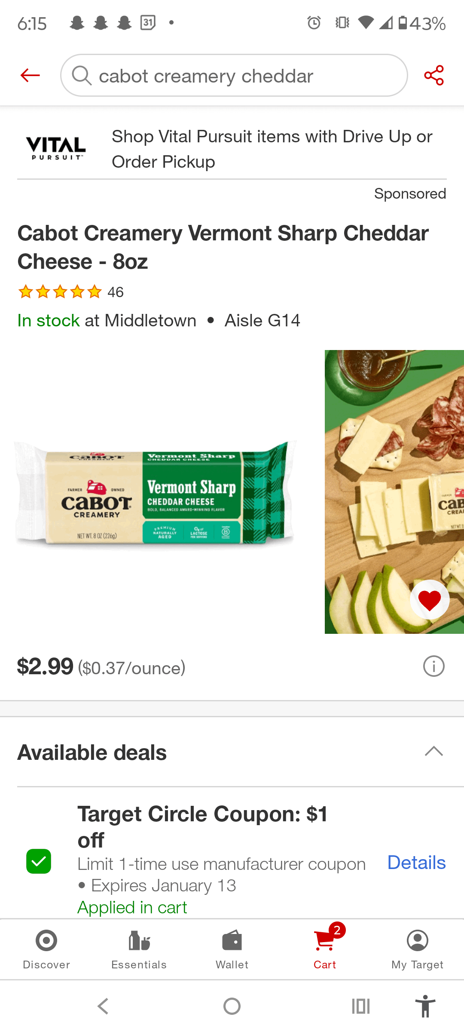View the Cabot cheese package image
This screenshot has height=1032, width=464.
pyautogui.click(x=155, y=494)
